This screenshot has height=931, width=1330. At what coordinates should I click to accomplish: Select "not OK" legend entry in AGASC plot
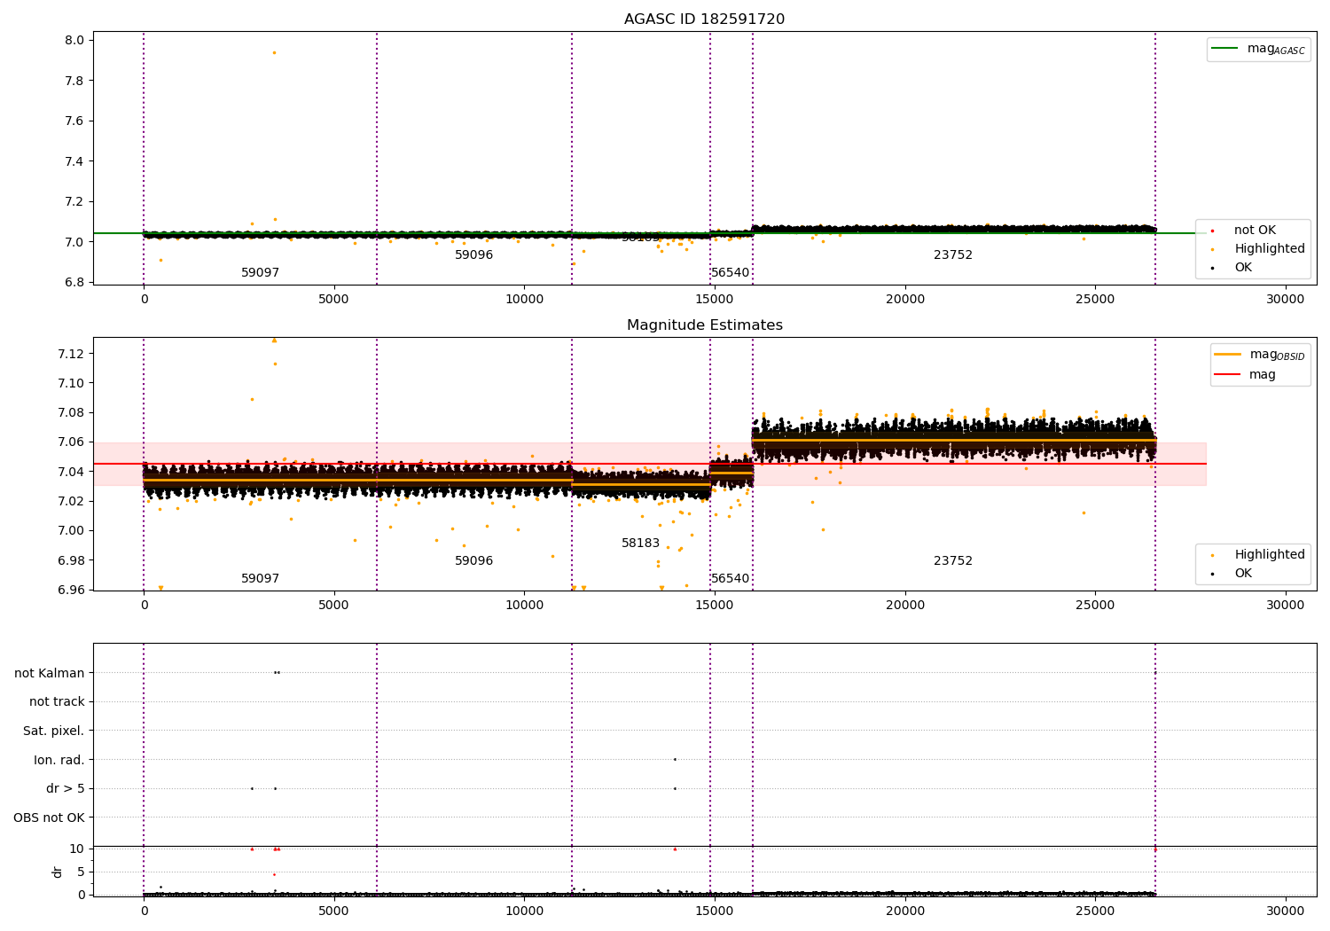(1255, 231)
